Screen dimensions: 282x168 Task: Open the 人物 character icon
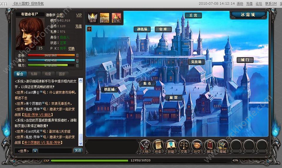pyautogui.click(x=145, y=147)
